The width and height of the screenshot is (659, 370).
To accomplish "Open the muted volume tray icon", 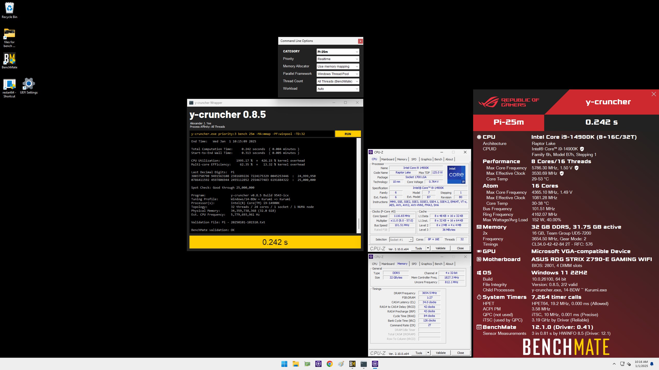I will [629, 364].
